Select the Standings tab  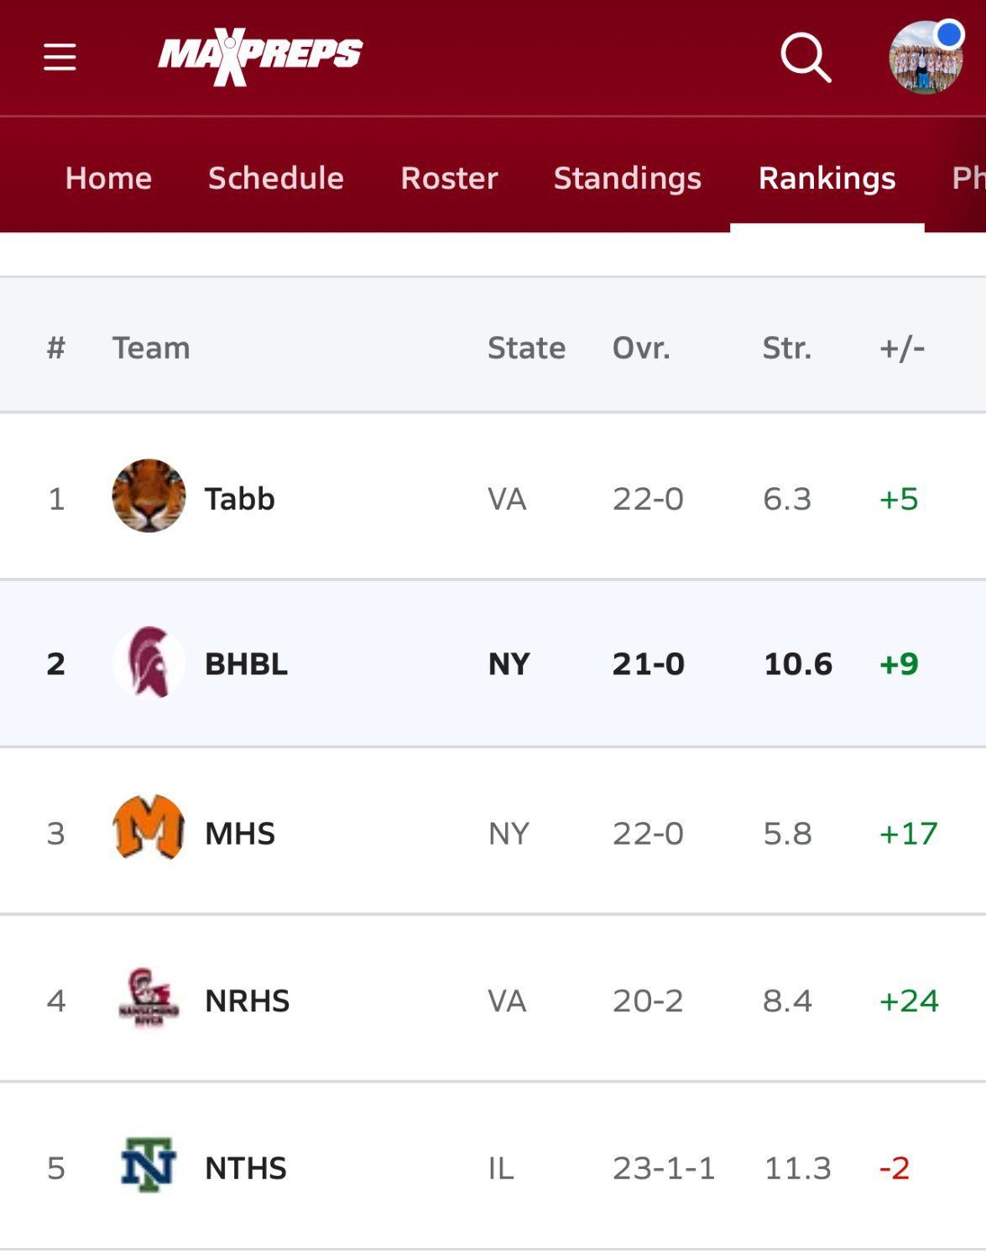pyautogui.click(x=628, y=178)
